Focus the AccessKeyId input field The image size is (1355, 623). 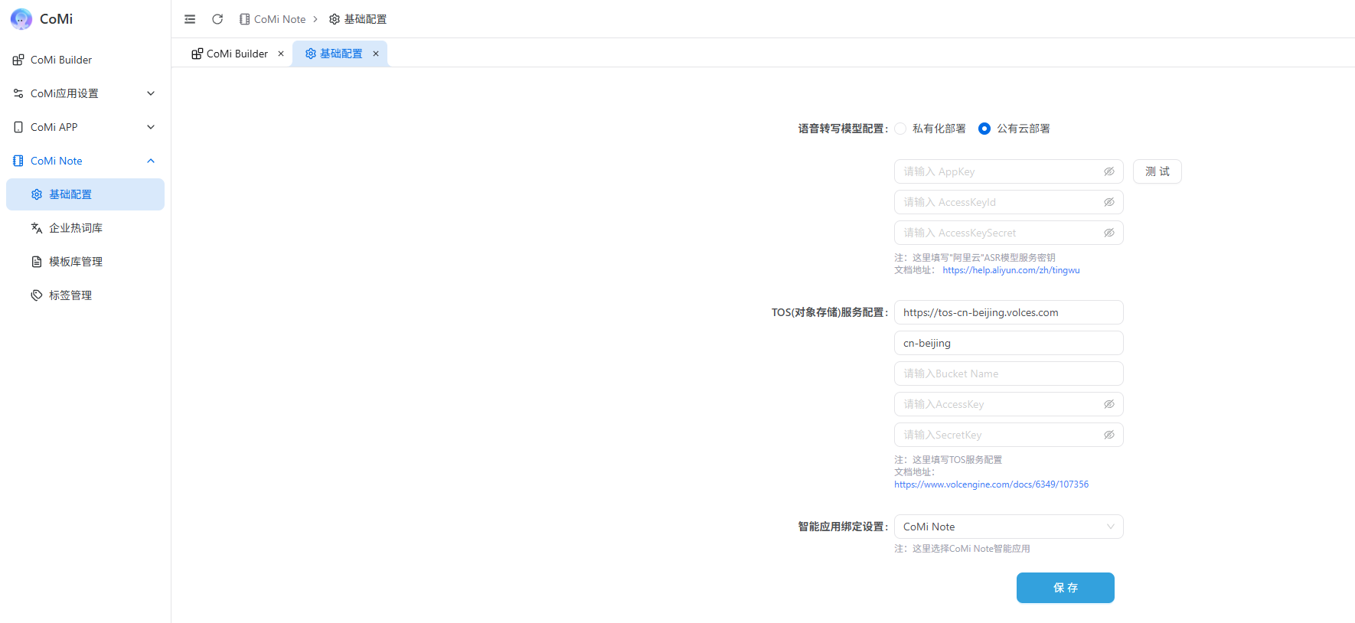pyautogui.click(x=1008, y=202)
